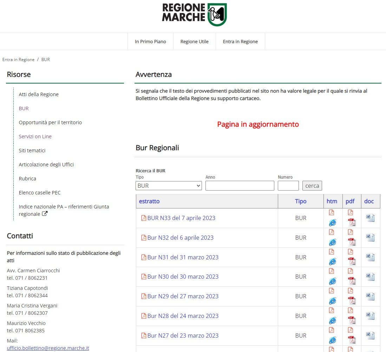Open Opportunità per il territorio
The image size is (386, 352).
coord(50,122)
